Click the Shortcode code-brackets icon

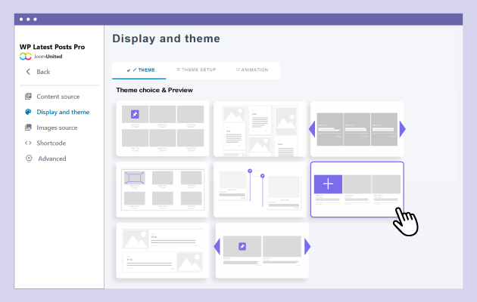pyautogui.click(x=29, y=143)
